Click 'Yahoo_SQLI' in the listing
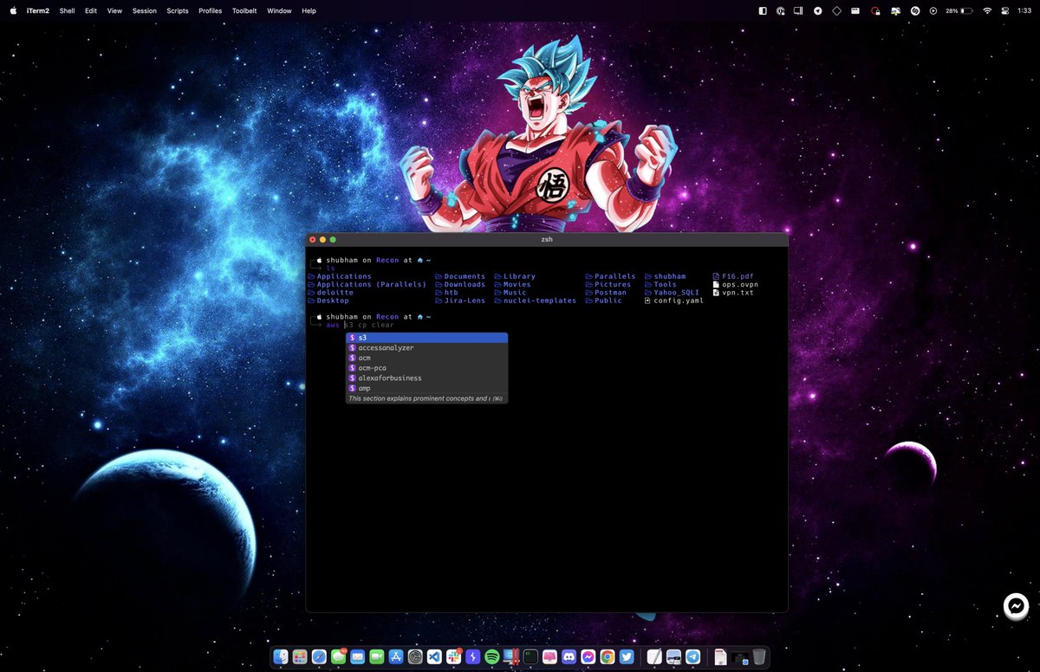 [x=676, y=293]
